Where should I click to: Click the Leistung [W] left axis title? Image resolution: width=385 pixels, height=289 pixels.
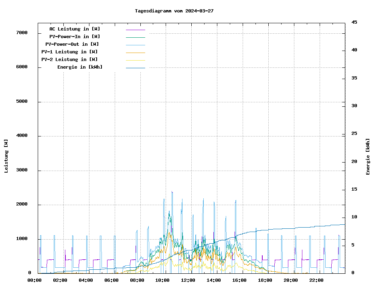coord(6,156)
